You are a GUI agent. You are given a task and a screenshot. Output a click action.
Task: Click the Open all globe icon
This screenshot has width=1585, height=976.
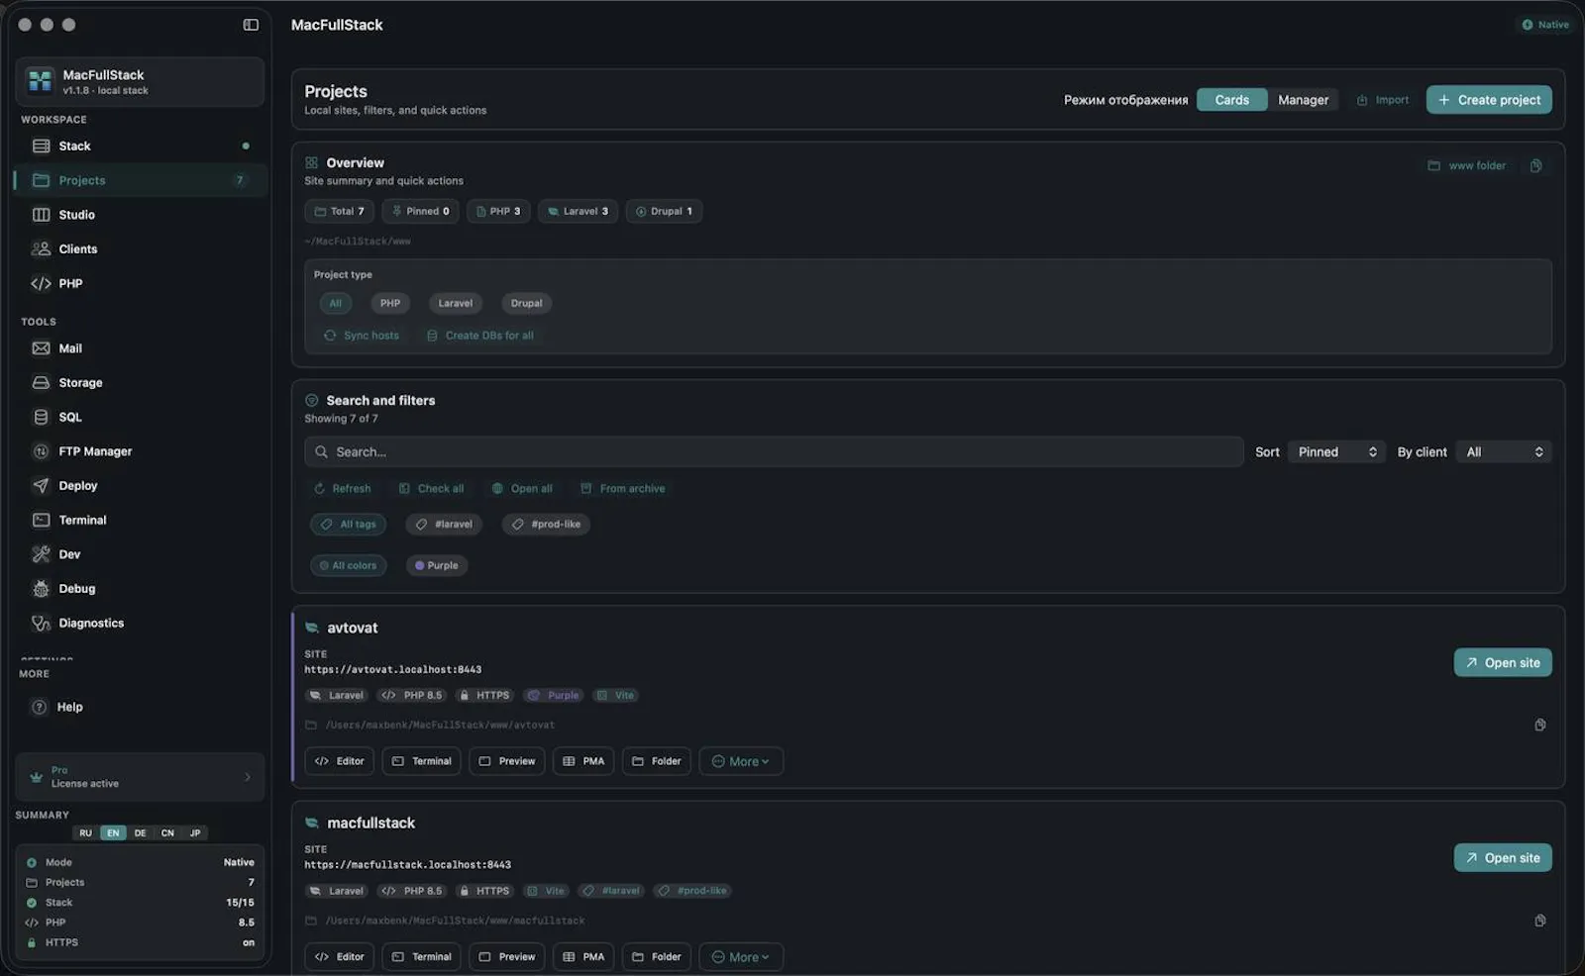point(497,489)
